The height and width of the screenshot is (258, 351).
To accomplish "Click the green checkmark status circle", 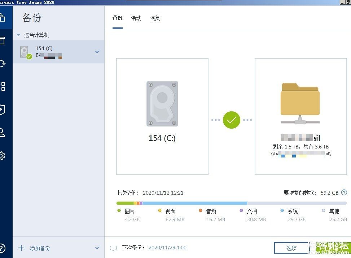I will coord(232,120).
